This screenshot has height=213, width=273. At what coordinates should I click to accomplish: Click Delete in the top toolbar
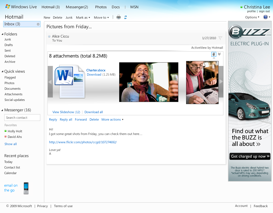pos(58,18)
